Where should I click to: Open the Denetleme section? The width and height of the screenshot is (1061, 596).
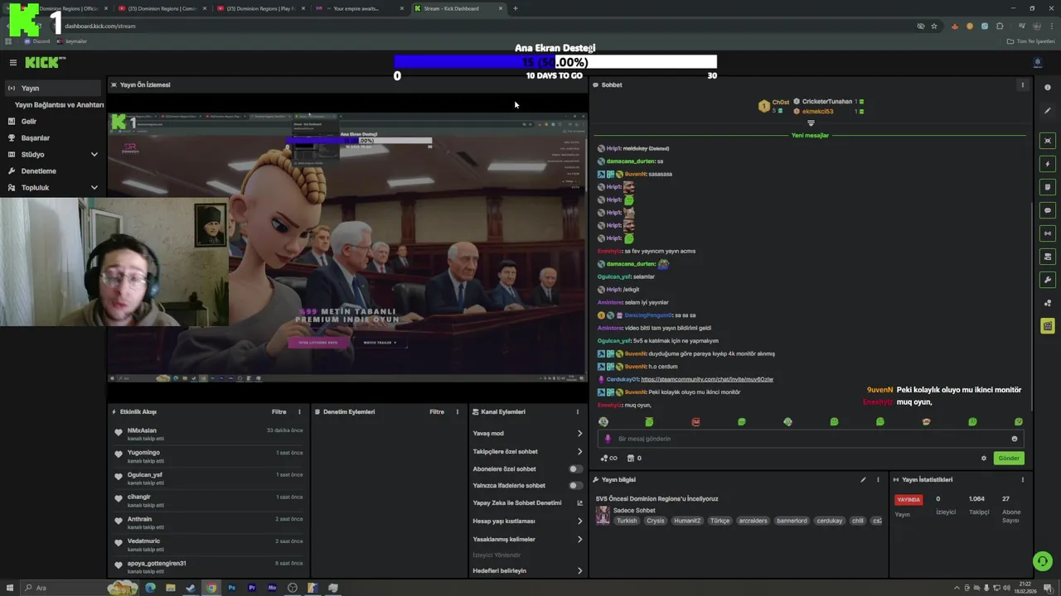[x=53, y=171]
